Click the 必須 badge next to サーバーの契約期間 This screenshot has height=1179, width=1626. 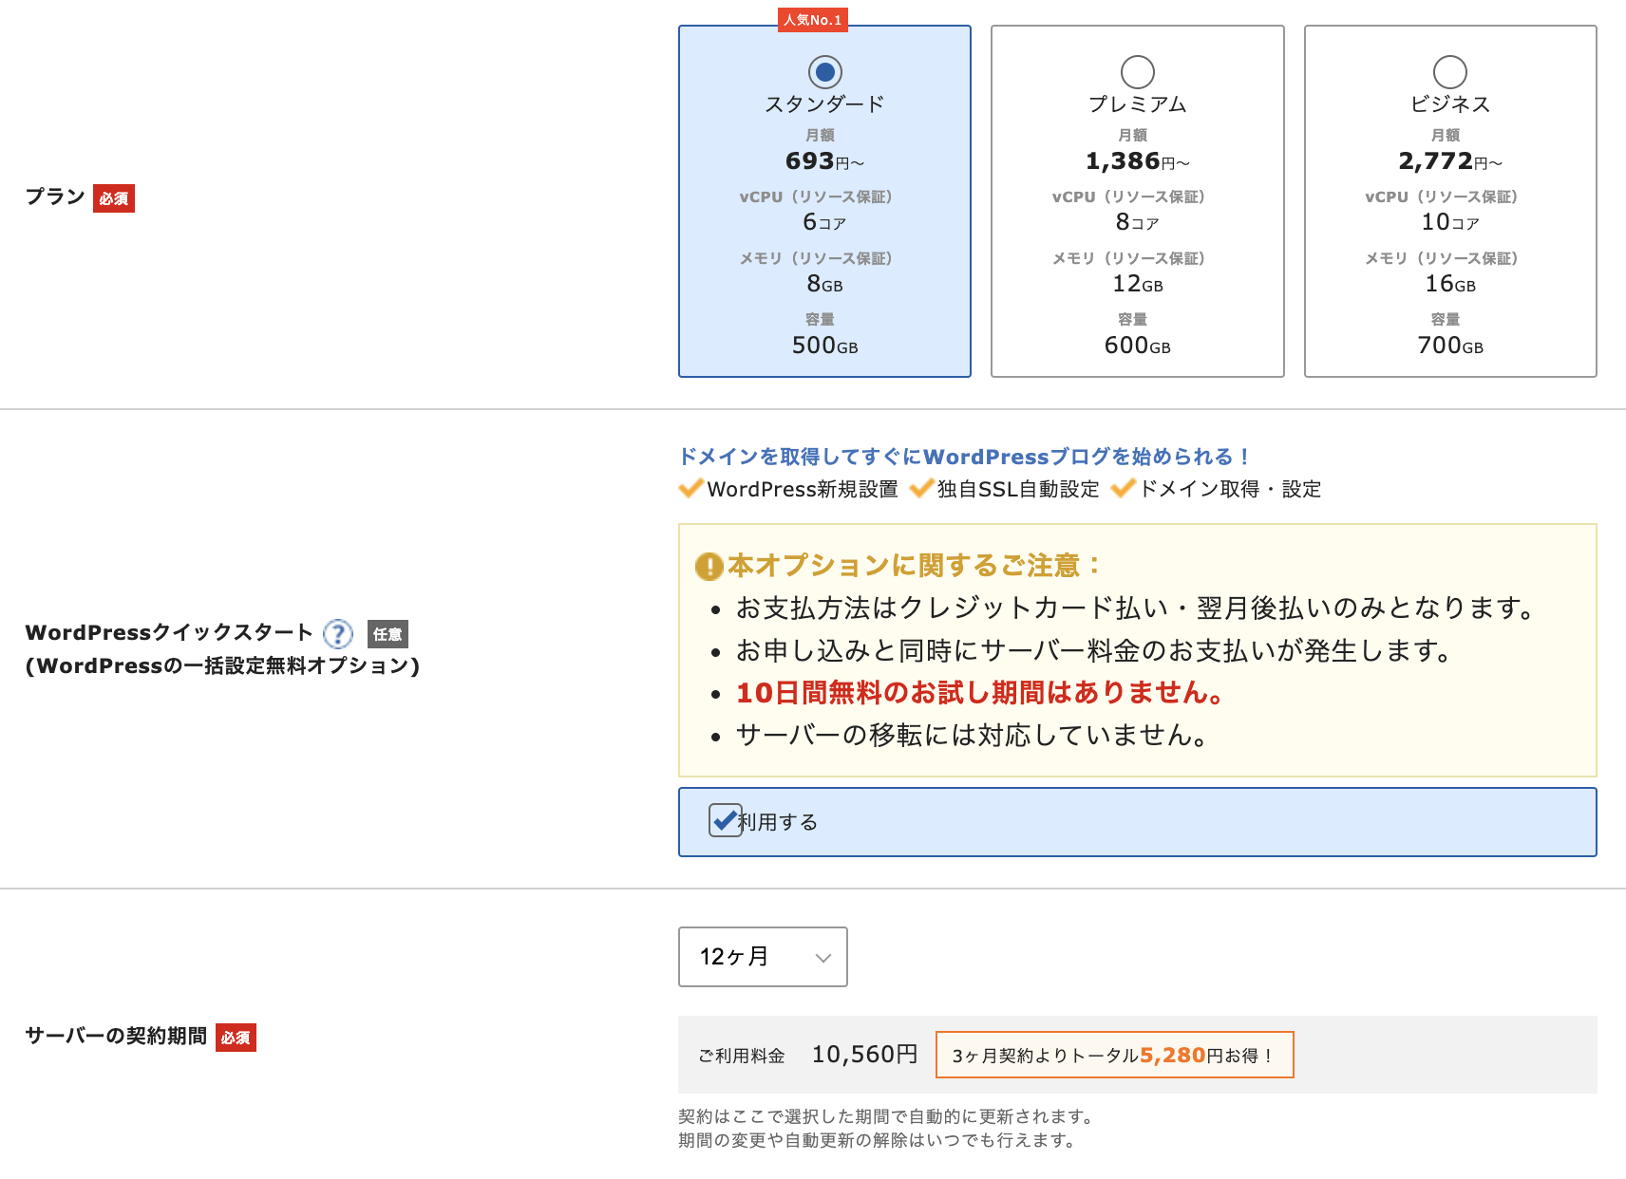pos(236,1038)
